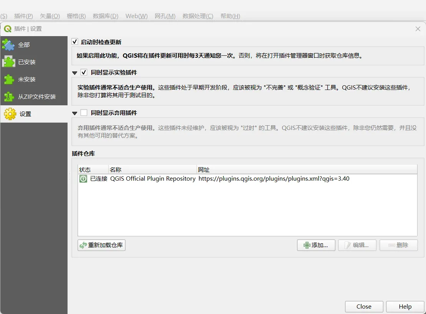The width and height of the screenshot is (426, 314).
Task: Click the plugins.qgis.org repository URL
Action: pyautogui.click(x=274, y=179)
